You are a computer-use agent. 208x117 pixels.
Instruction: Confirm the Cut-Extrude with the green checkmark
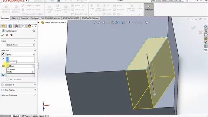point(2,35)
